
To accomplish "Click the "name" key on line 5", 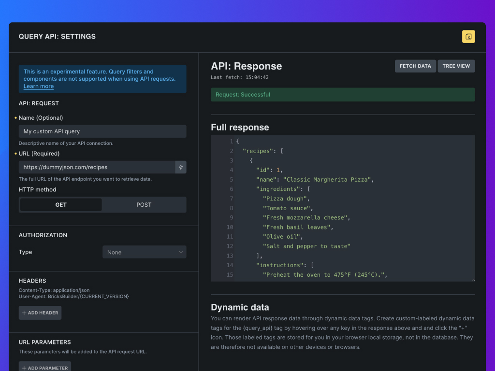I will click(x=266, y=179).
